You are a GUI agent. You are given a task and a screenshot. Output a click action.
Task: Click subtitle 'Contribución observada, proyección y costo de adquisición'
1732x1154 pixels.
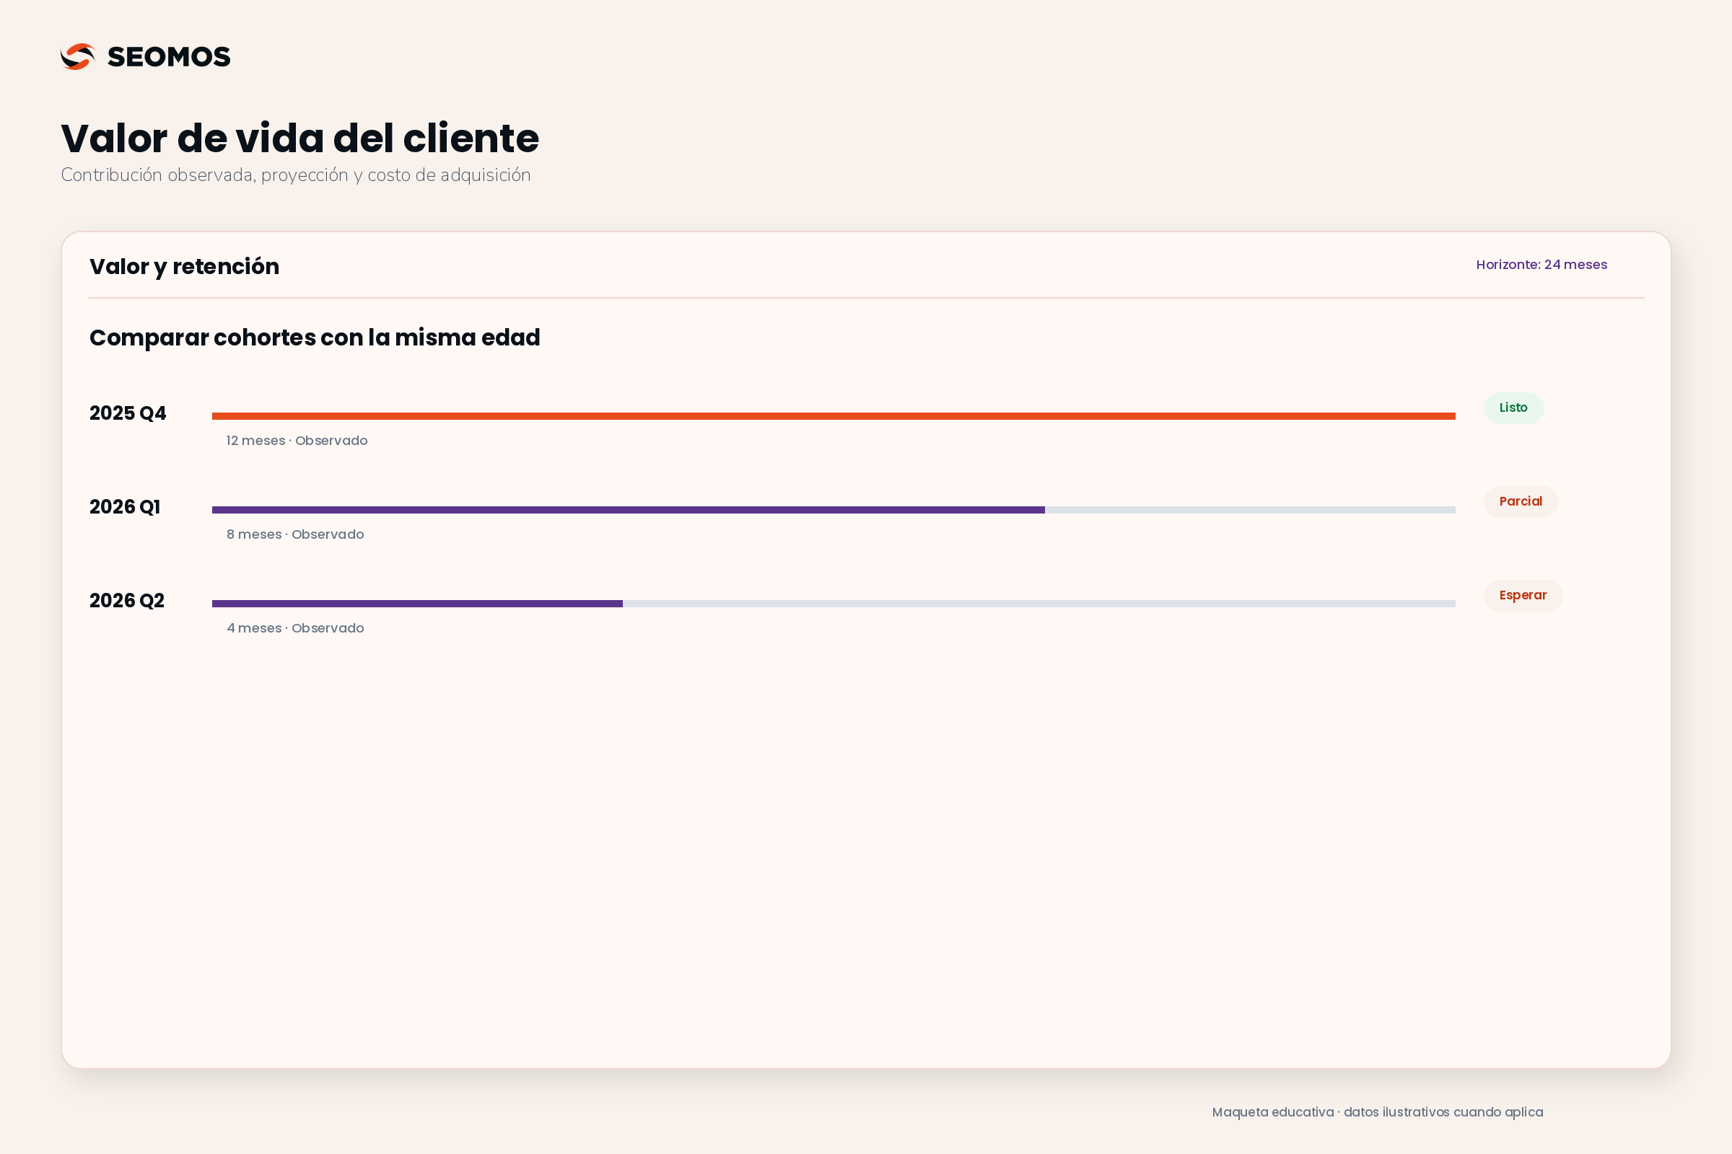pos(295,175)
